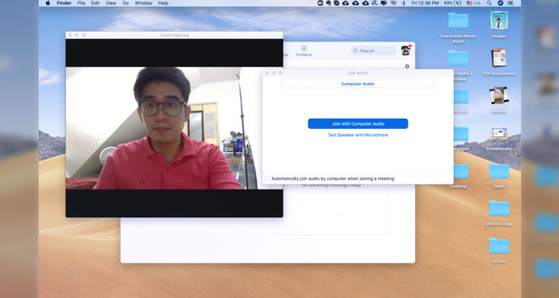Screen dimensions: 559x298
Task: Select the To Edit desktop folder
Action: pyautogui.click(x=499, y=250)
